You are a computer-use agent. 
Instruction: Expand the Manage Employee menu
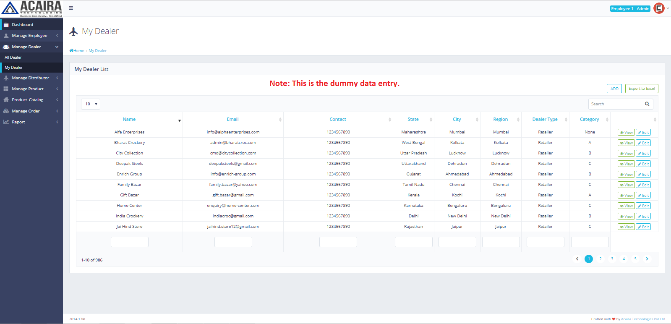tap(29, 36)
